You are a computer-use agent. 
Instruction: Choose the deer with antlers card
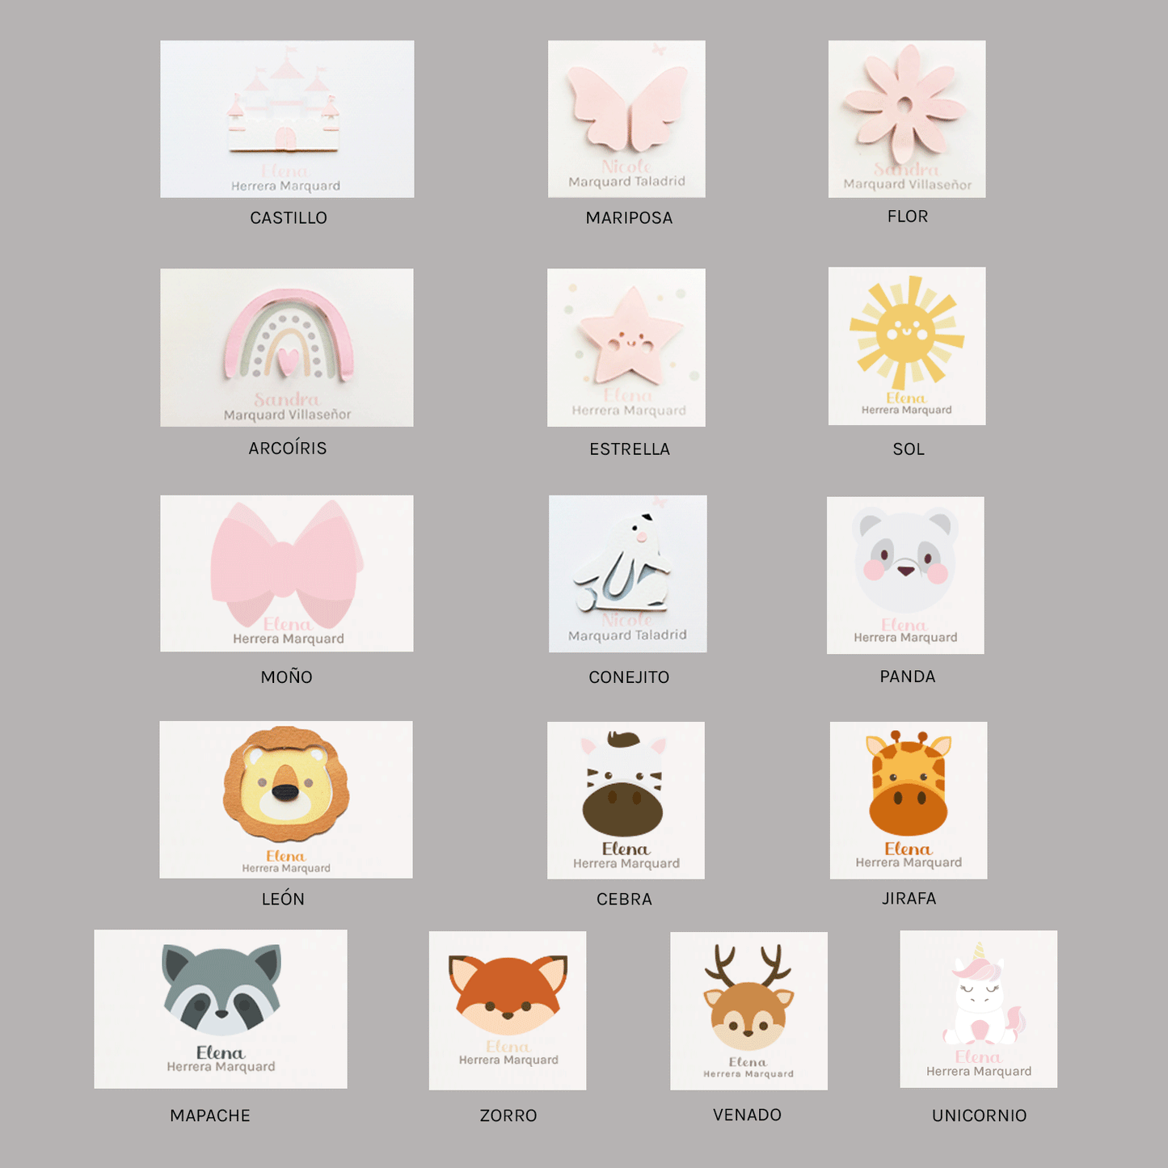748,1011
